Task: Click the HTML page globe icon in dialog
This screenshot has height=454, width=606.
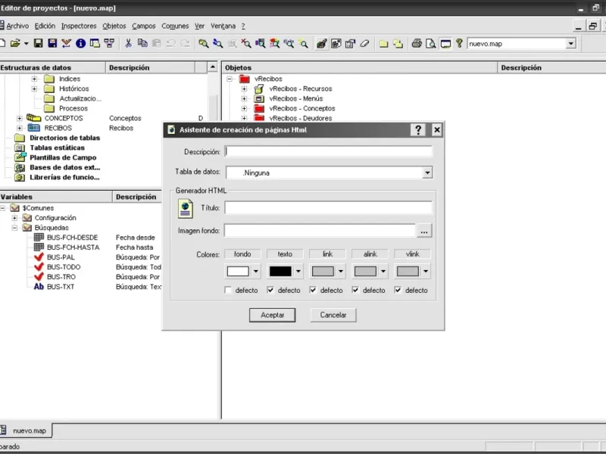Action: (186, 209)
